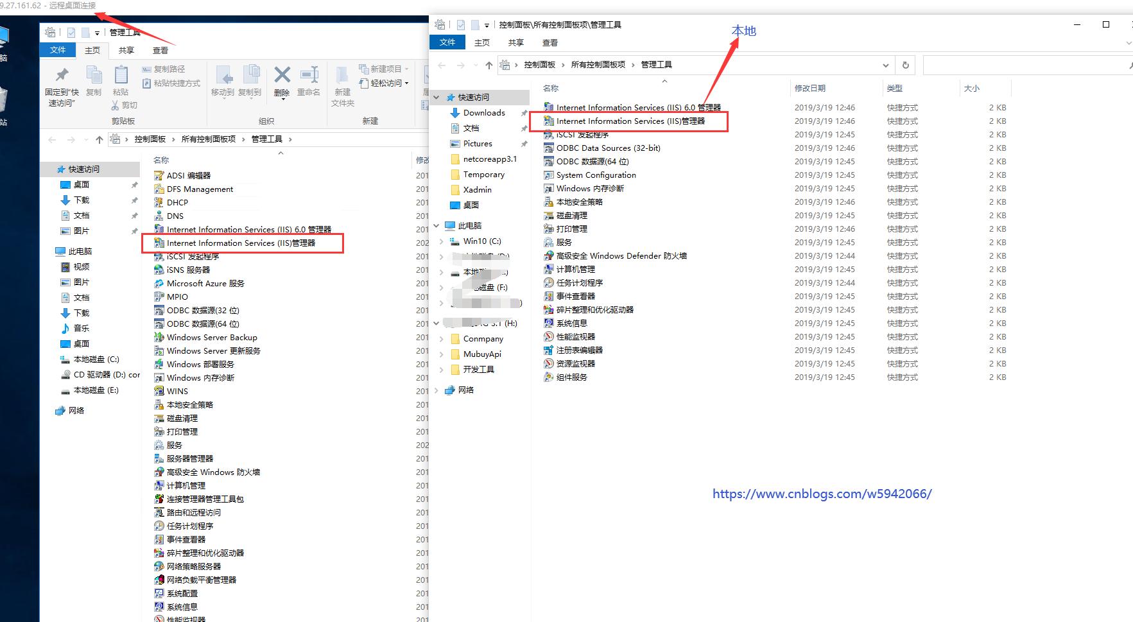1133x622 pixels.
Task: Expand the Conmpany folder tree node
Action: tap(441, 339)
